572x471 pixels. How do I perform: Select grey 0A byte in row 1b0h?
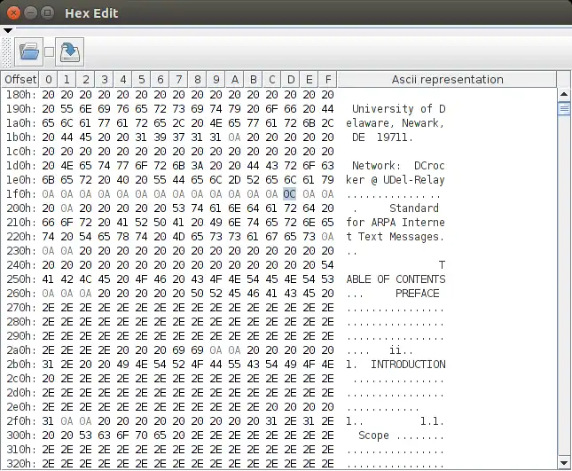[x=234, y=137]
